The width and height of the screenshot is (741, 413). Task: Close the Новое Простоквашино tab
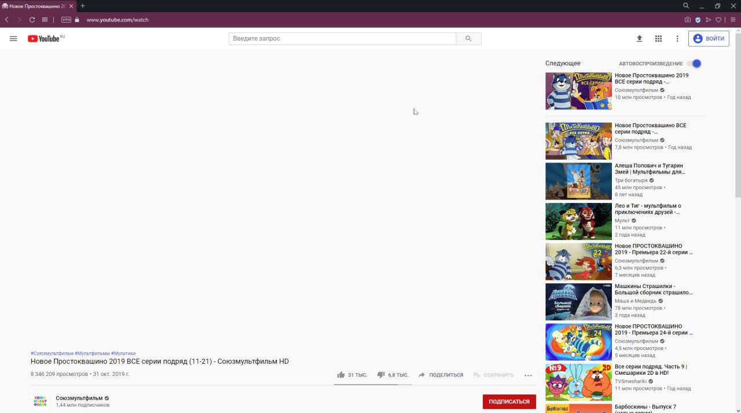[71, 6]
